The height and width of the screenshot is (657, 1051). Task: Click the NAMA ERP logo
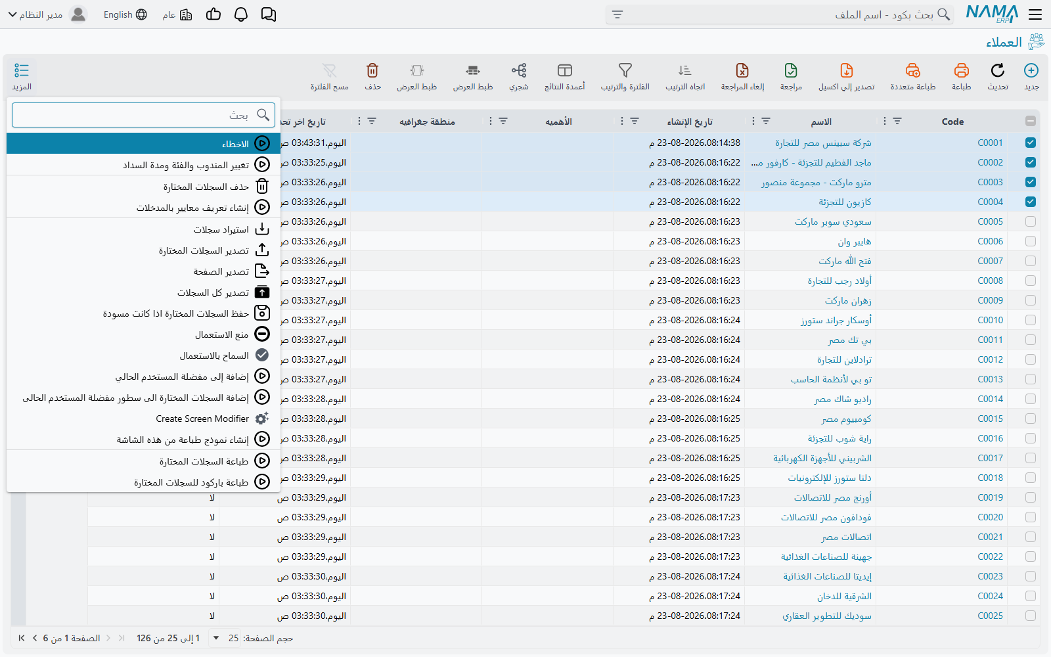coord(992,14)
